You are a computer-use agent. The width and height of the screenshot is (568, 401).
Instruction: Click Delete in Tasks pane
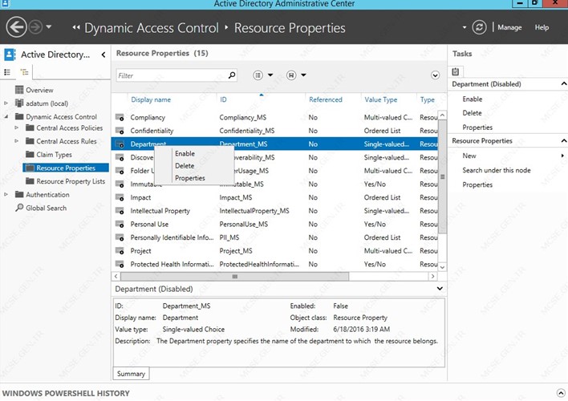pos(472,113)
